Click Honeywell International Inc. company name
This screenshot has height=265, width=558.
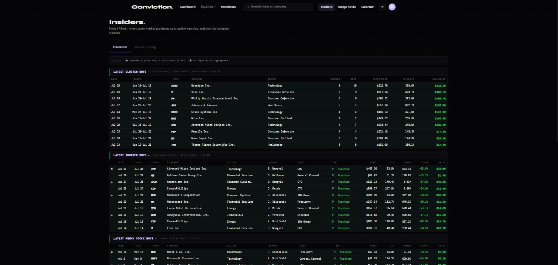(188, 215)
